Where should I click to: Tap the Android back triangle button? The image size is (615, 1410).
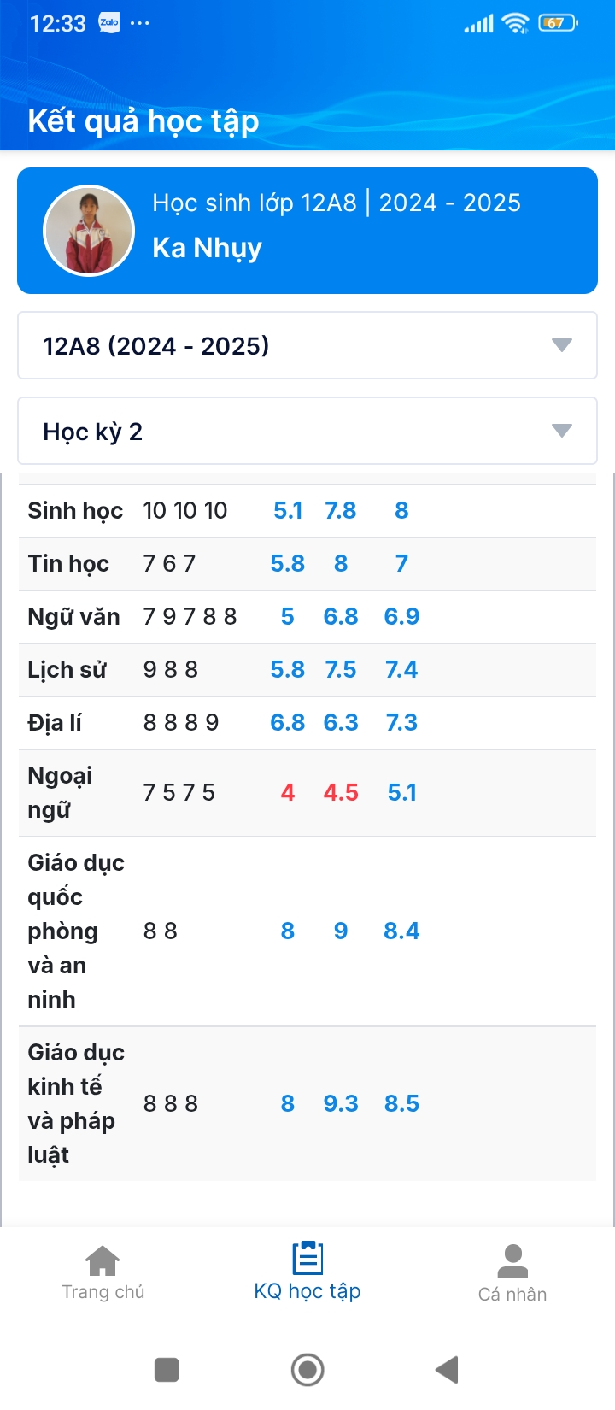447,1370
